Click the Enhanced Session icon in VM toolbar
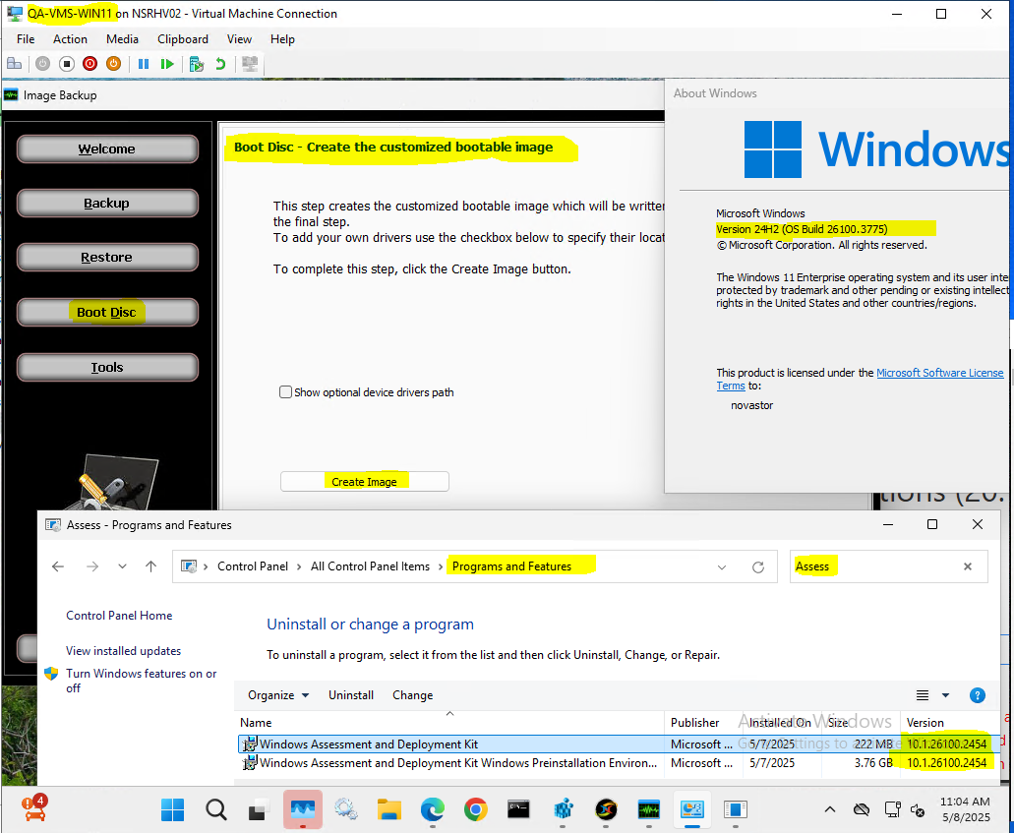 [250, 63]
